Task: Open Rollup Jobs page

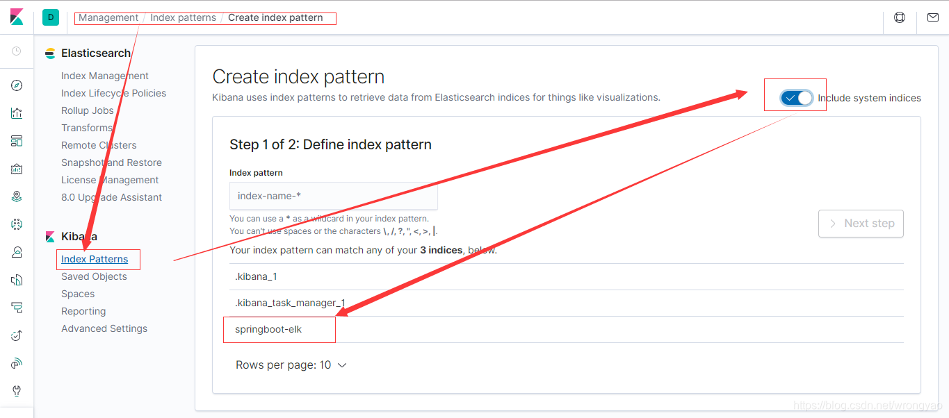Action: 88,110
